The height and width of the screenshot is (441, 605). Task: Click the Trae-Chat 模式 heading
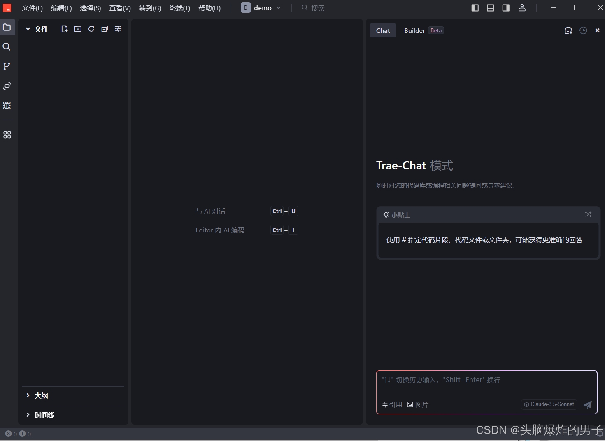pyautogui.click(x=414, y=165)
